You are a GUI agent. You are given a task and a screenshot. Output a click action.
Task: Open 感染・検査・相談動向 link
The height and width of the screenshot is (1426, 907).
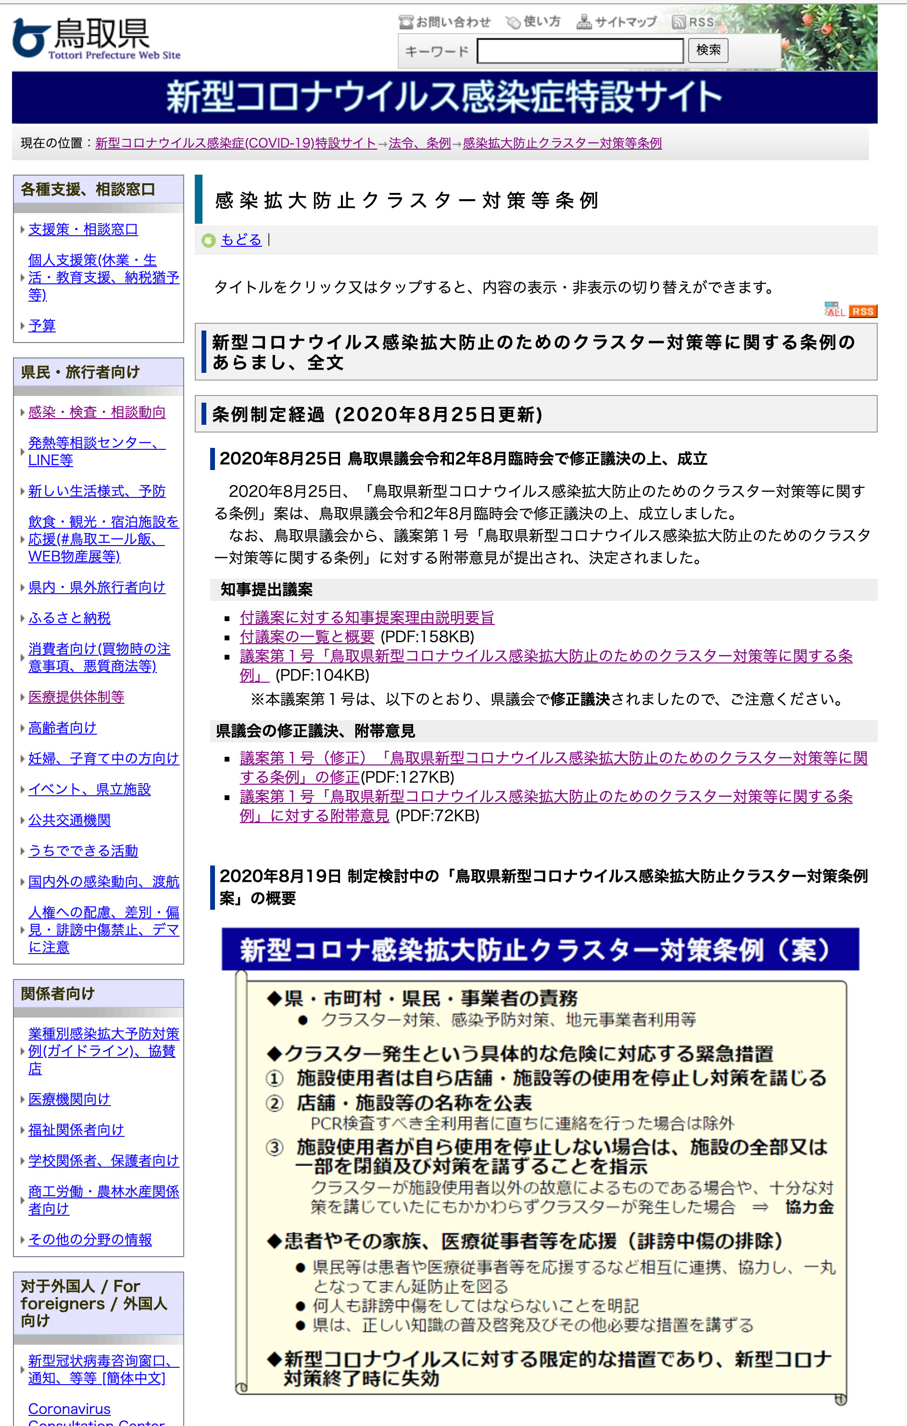click(97, 412)
